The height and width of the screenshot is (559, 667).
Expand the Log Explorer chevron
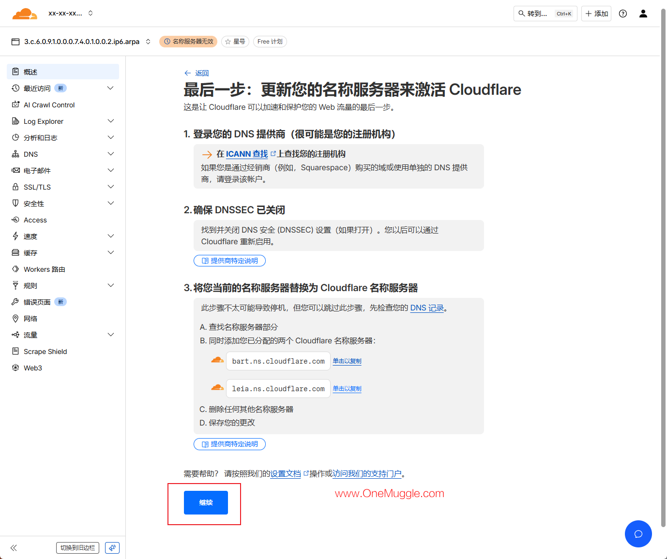click(x=111, y=121)
